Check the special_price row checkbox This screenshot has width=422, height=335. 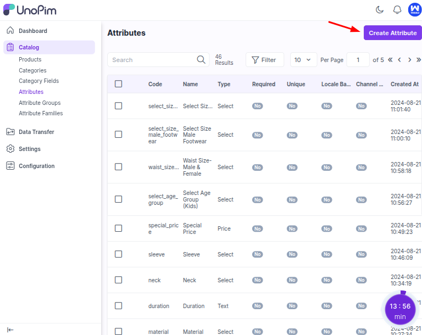coord(119,228)
